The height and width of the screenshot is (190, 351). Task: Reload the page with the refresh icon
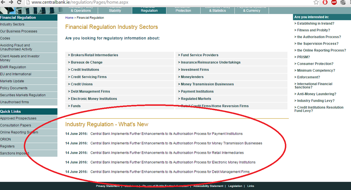(19, 2)
